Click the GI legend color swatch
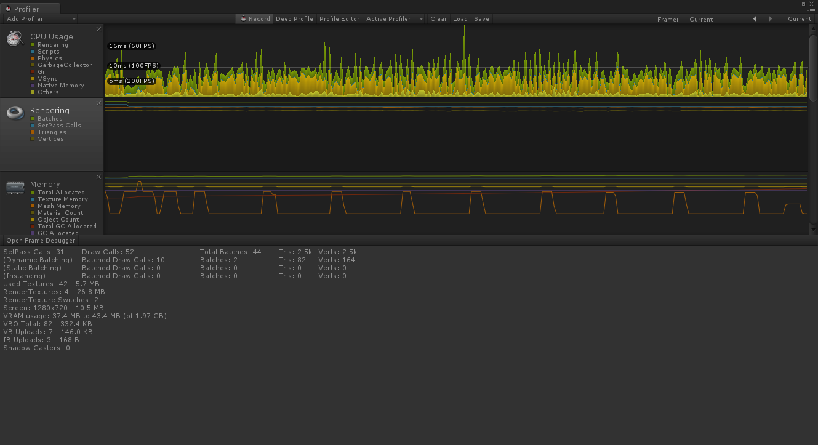 (x=32, y=72)
